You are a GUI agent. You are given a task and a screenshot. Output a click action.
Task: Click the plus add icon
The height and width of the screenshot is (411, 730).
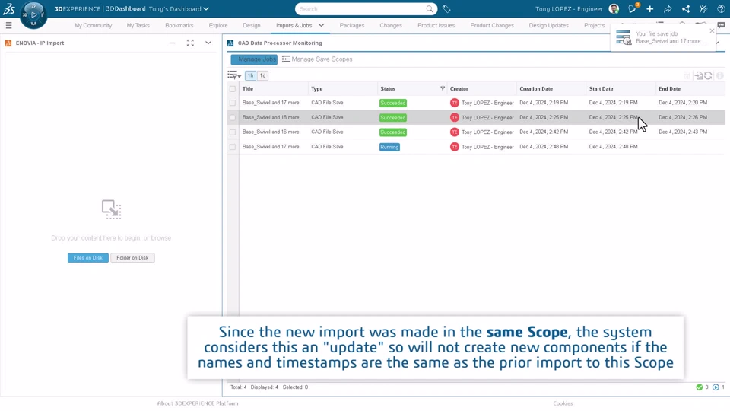tap(650, 9)
